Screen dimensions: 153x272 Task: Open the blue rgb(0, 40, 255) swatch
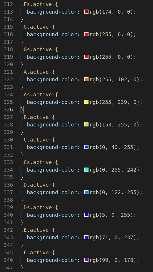86,147
